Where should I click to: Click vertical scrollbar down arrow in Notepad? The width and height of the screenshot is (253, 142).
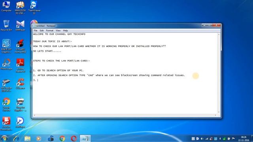[x=219, y=112]
